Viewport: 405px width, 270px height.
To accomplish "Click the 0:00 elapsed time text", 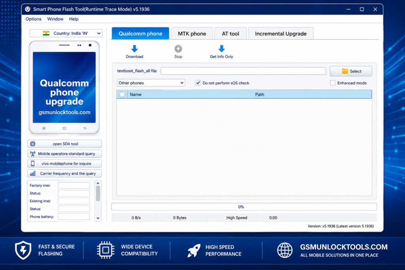I will click(273, 217).
